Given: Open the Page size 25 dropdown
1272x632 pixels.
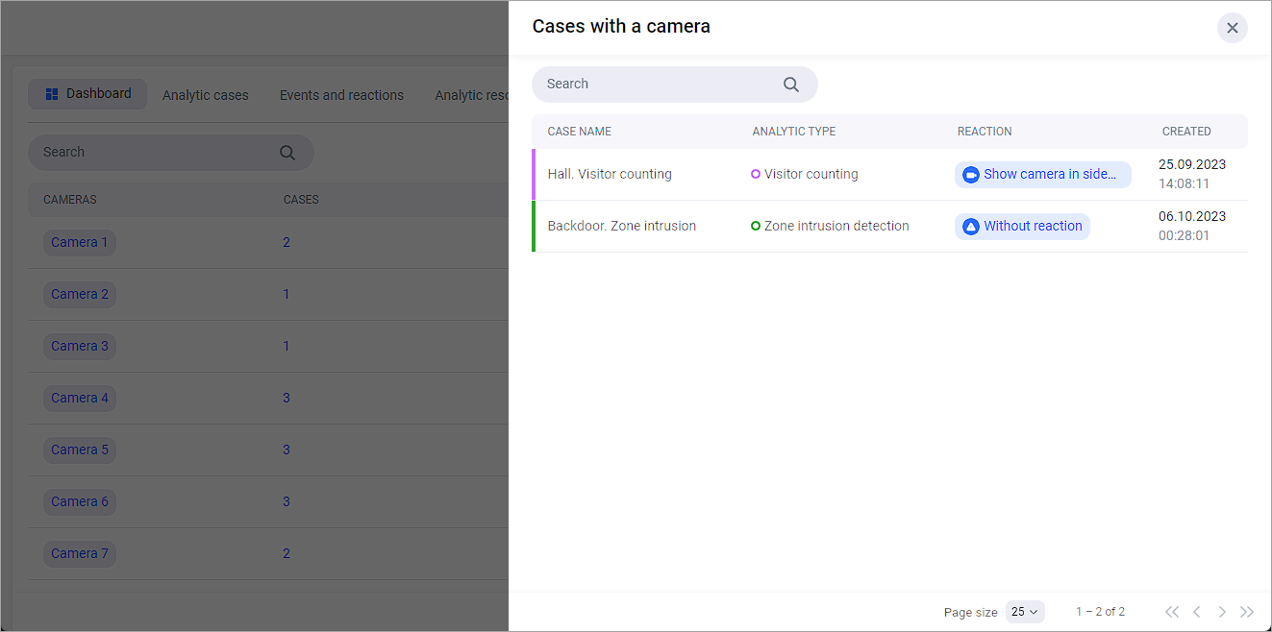Looking at the screenshot, I should [x=1024, y=612].
